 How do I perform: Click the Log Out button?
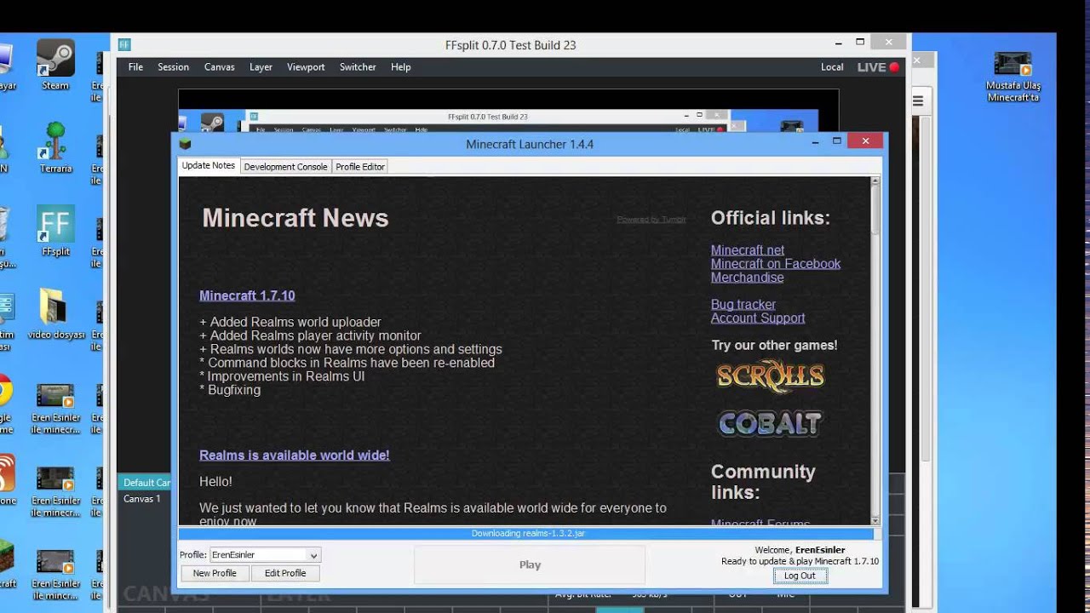(800, 576)
